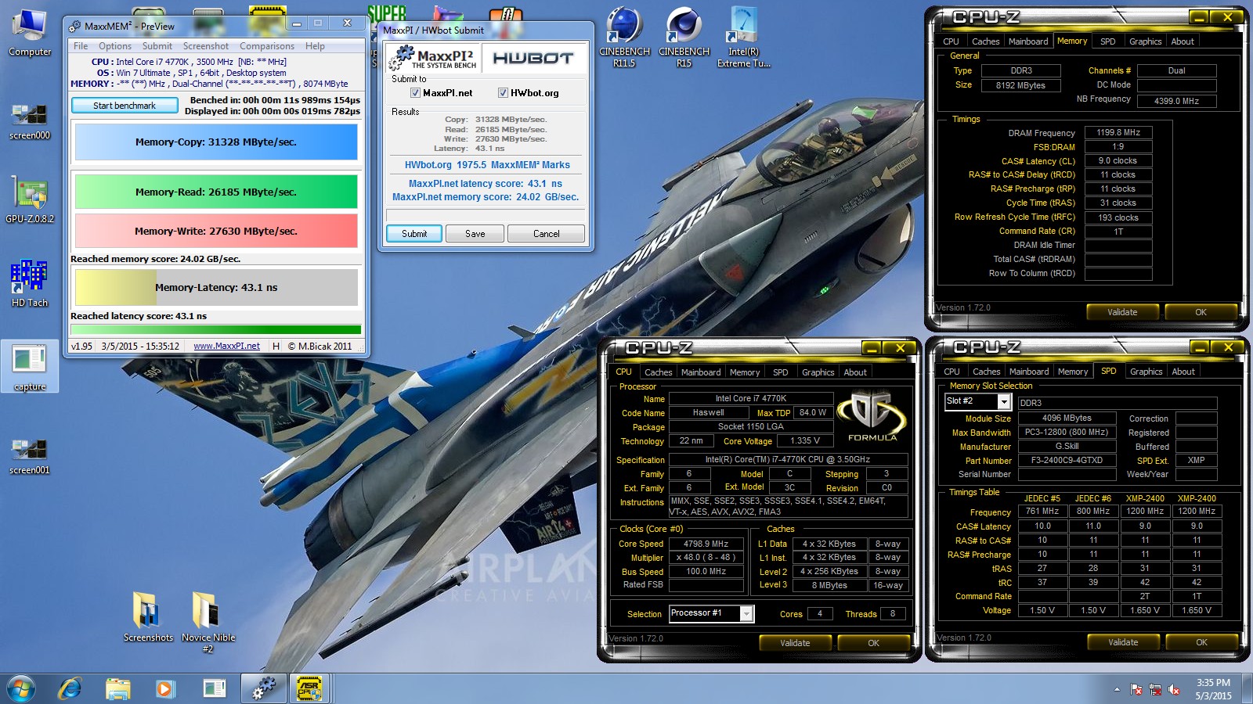This screenshot has height=704, width=1253.
Task: Open the File menu in MaxxMEM
Action: pyautogui.click(x=81, y=46)
